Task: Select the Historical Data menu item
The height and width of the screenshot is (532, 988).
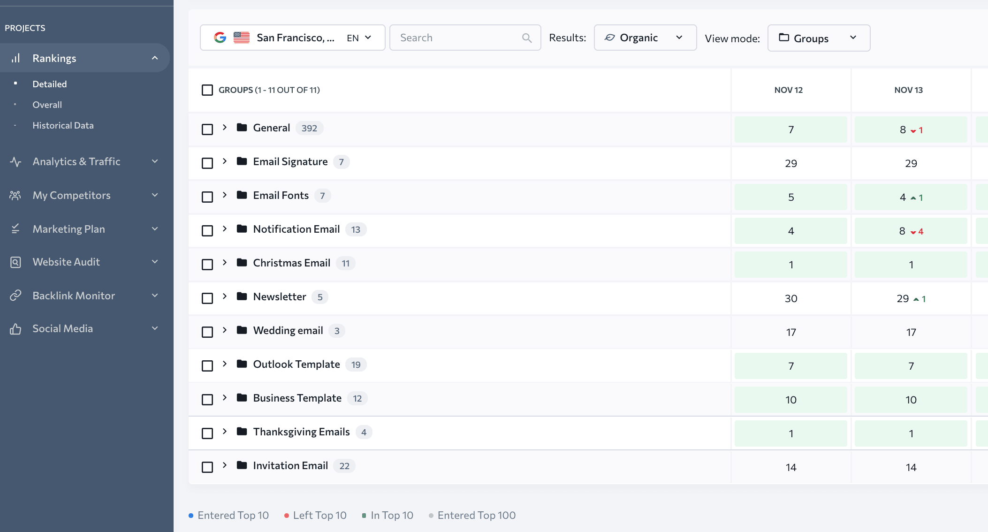Action: click(x=63, y=124)
